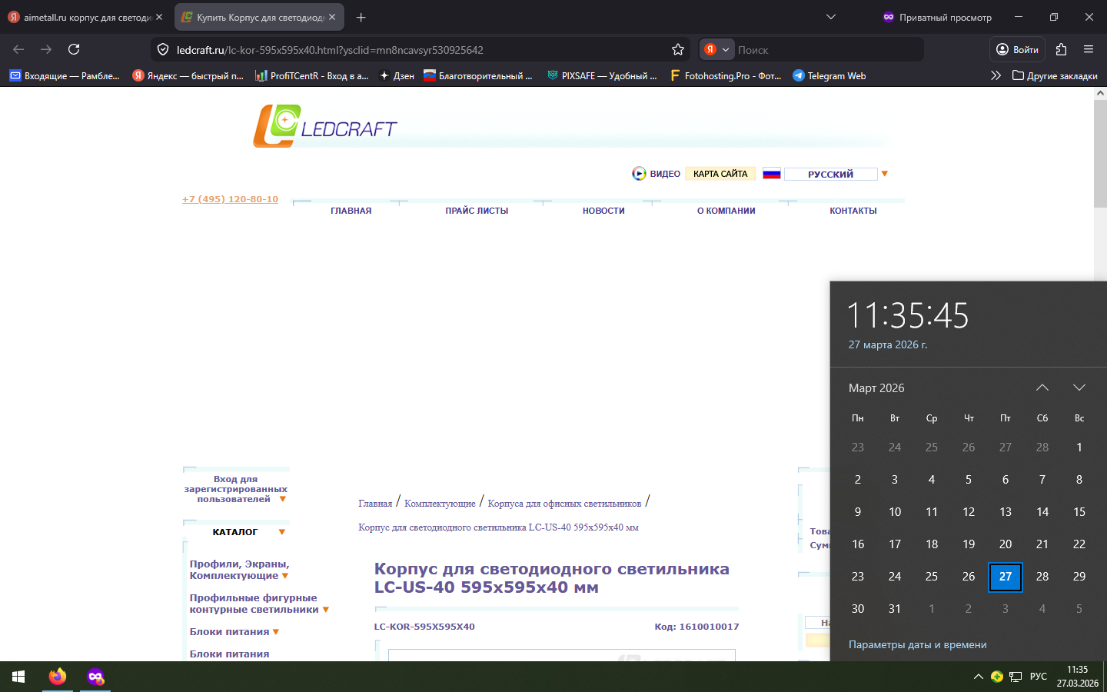This screenshot has height=692, width=1107.
Task: Open the browser hamburger menu
Action: pyautogui.click(x=1089, y=49)
